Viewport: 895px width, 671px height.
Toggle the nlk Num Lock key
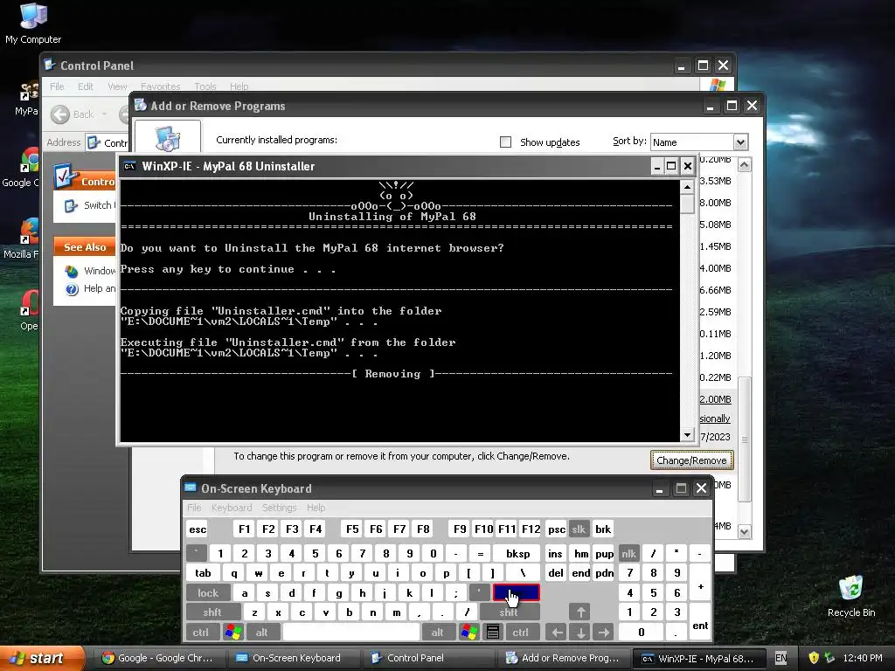(x=628, y=553)
